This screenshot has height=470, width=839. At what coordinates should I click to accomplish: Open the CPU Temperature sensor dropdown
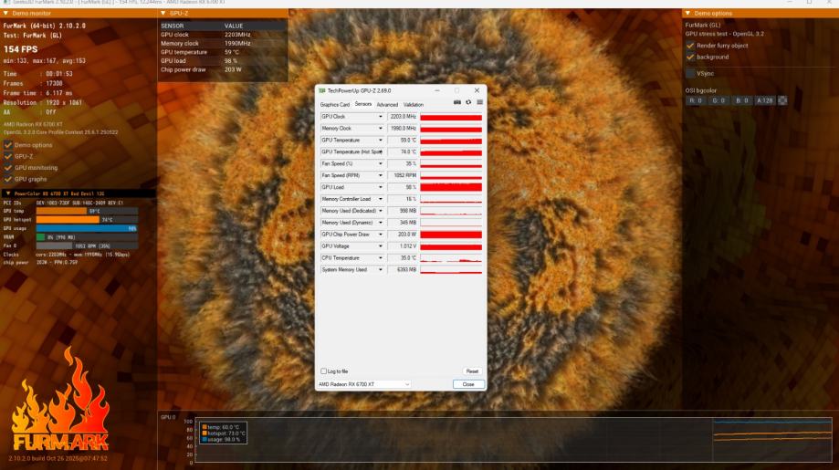381,257
